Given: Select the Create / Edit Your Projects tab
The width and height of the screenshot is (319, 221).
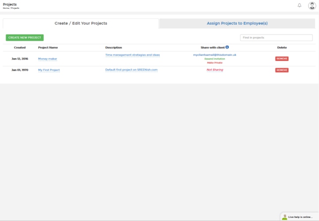Looking at the screenshot, I should (81, 23).
